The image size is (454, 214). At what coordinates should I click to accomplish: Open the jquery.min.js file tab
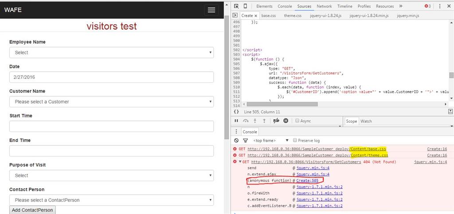408,16
